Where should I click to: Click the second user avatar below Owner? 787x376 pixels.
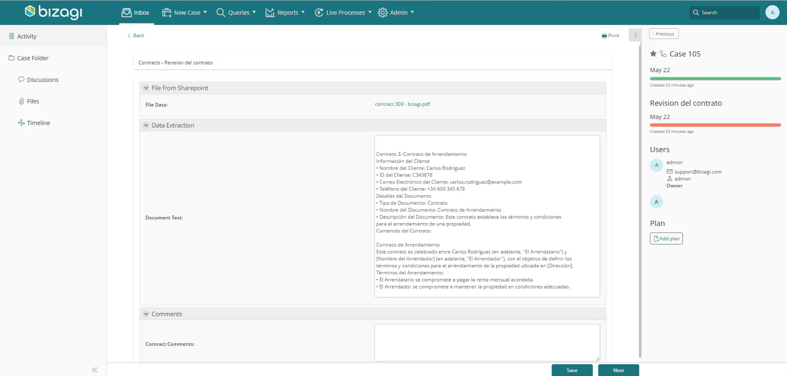(656, 202)
